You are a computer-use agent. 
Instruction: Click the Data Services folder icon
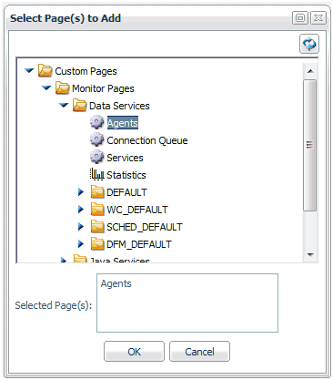(79, 106)
